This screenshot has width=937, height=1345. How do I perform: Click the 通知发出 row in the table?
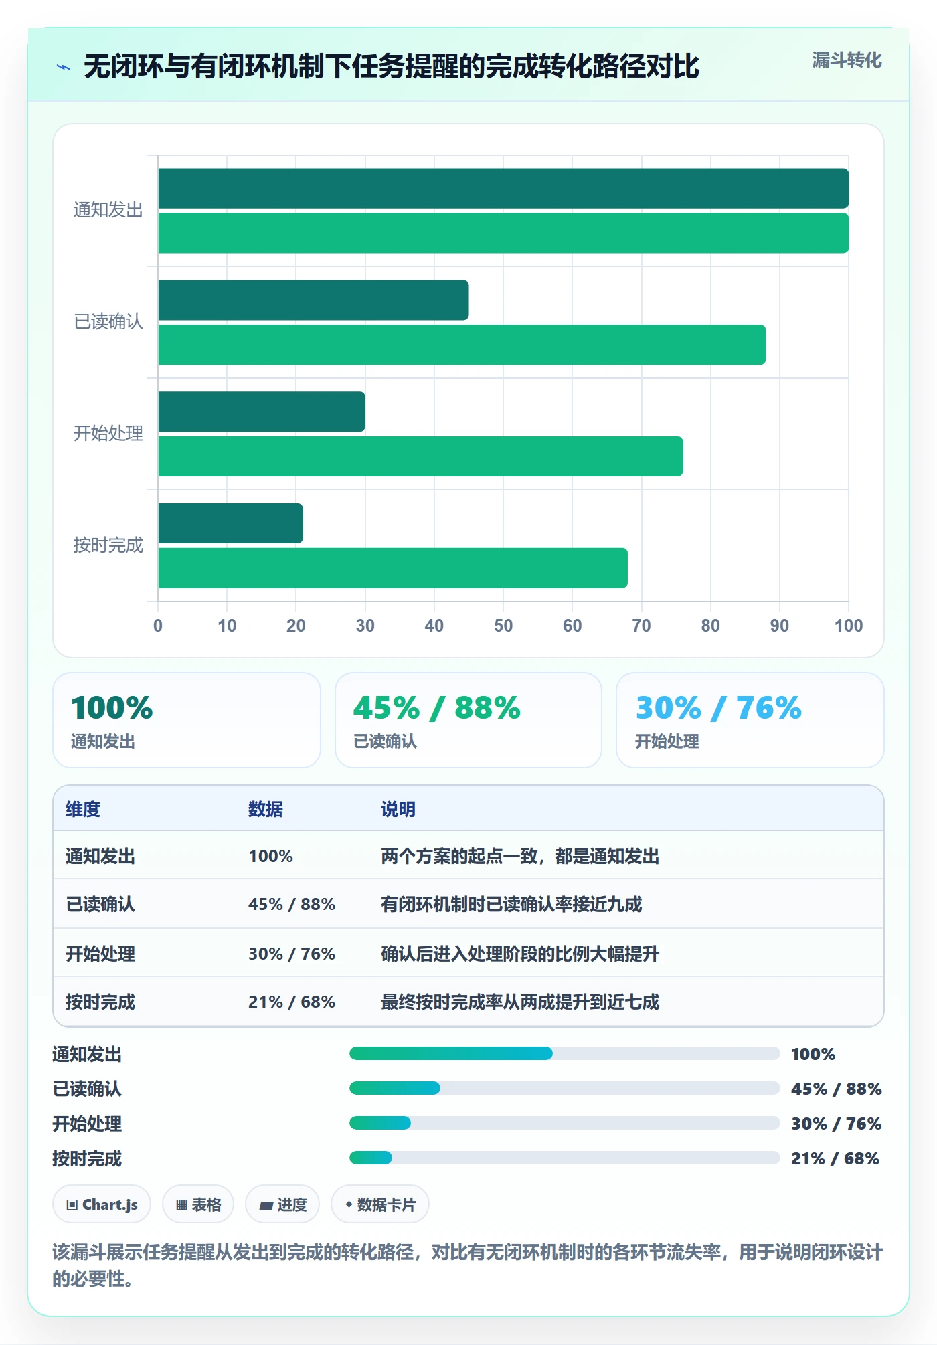click(x=468, y=856)
